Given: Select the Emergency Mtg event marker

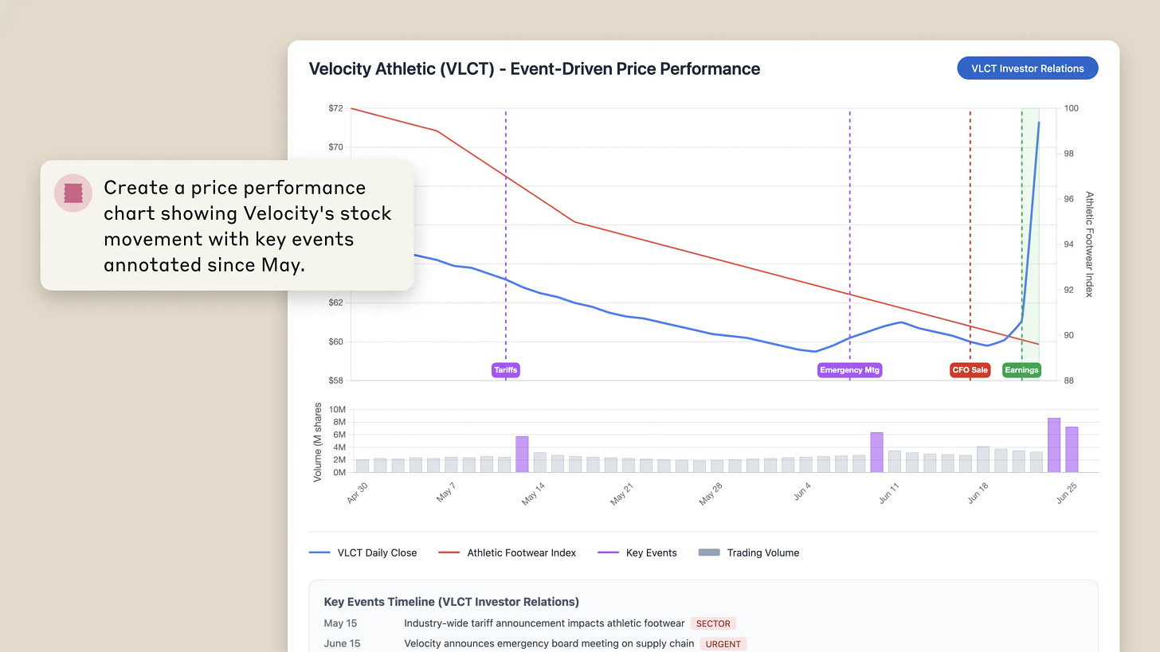Looking at the screenshot, I should (849, 369).
